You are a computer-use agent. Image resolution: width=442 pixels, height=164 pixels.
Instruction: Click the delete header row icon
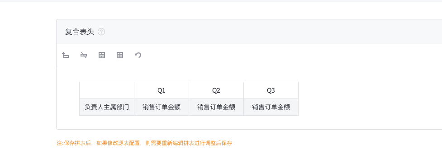coord(83,55)
